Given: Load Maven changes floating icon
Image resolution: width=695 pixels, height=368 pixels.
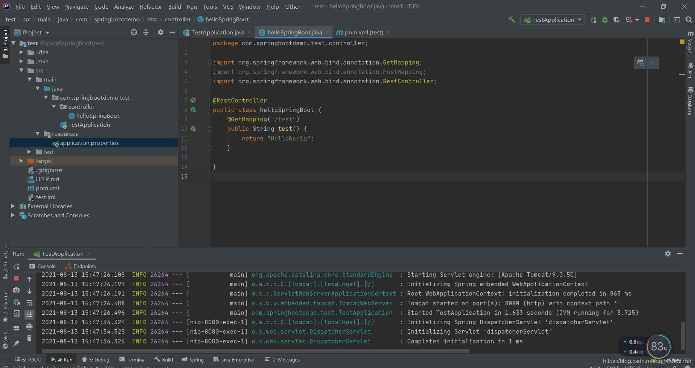Looking at the screenshot, I should click(641, 63).
